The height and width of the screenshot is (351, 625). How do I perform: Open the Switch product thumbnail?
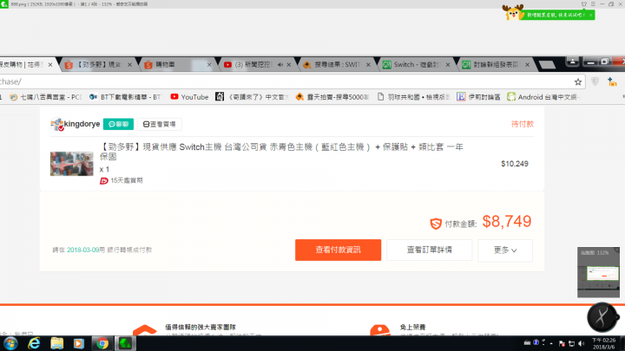[x=72, y=164]
